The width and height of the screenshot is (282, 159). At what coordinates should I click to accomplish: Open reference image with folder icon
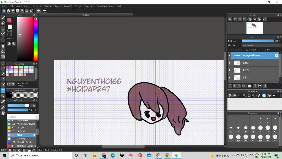click(x=234, y=95)
